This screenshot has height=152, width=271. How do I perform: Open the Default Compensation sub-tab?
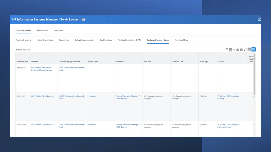tap(84, 40)
